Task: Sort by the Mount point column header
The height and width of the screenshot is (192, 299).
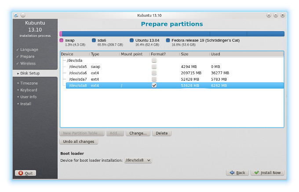Action: [135, 54]
